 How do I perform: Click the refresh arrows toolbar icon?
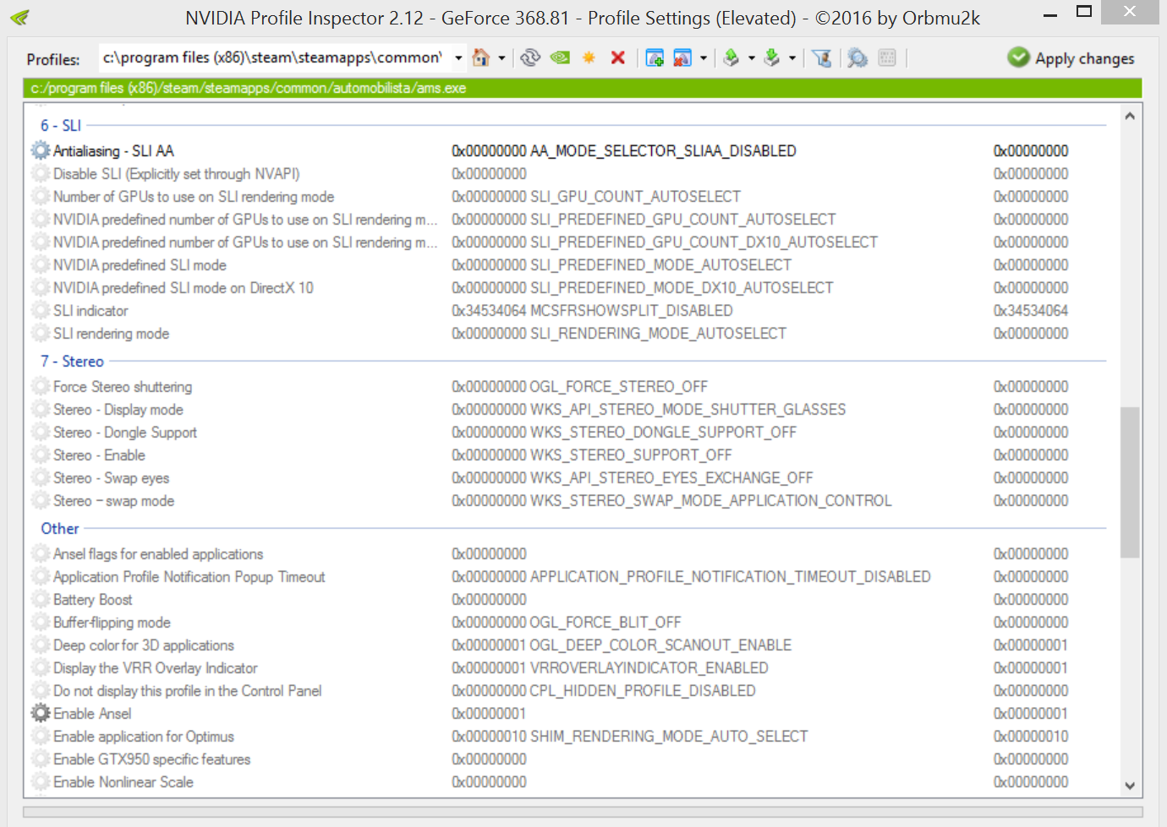point(530,57)
